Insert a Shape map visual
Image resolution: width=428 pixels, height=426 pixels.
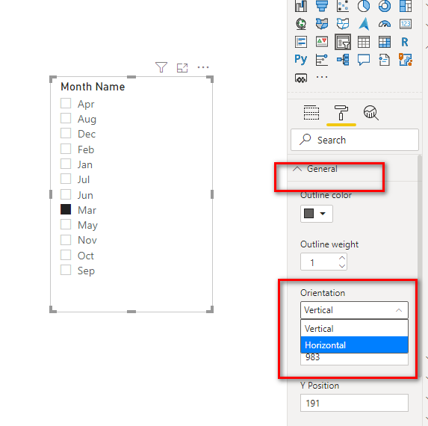click(343, 24)
